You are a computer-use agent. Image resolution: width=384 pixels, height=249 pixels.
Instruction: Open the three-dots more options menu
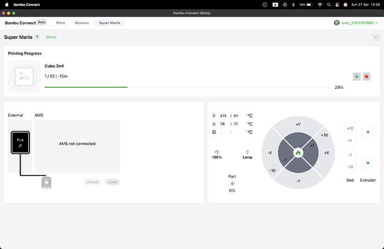tap(376, 37)
